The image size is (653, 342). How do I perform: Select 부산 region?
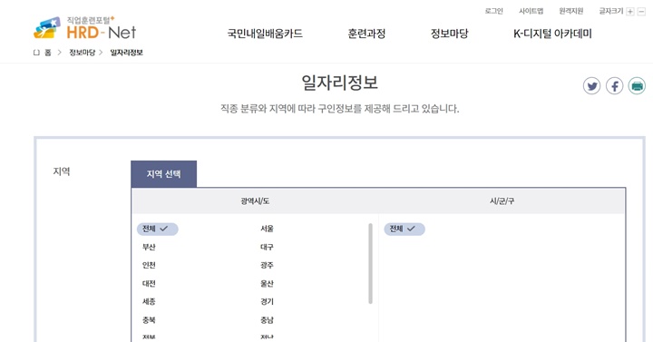coord(149,247)
